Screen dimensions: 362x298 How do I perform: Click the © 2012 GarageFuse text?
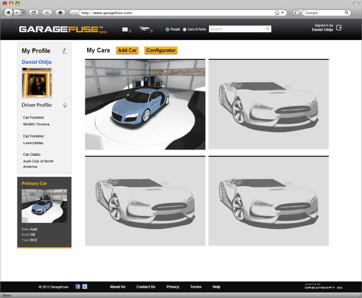(54, 287)
